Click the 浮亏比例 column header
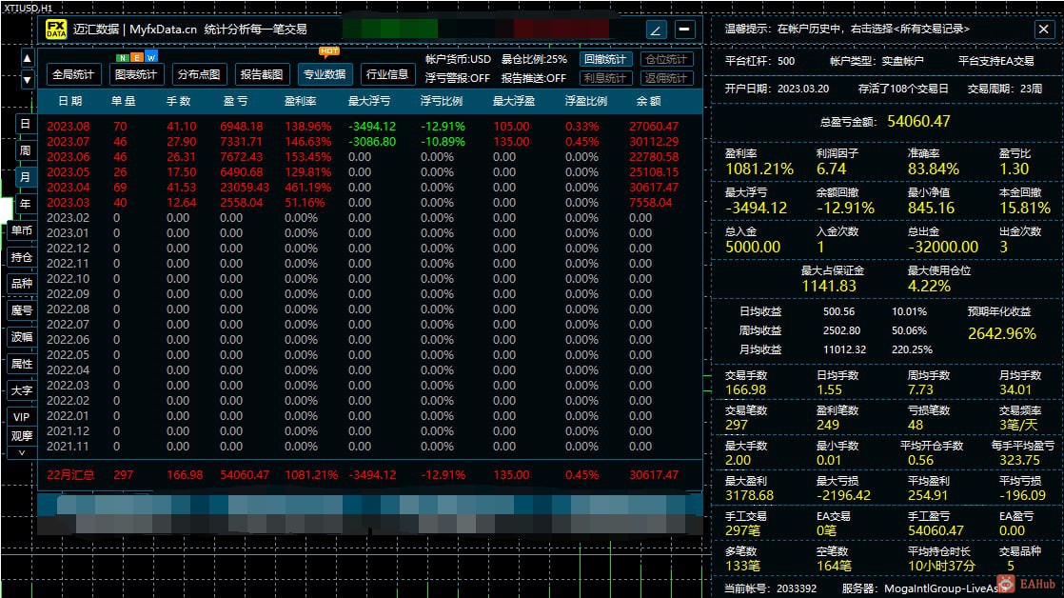 441,101
